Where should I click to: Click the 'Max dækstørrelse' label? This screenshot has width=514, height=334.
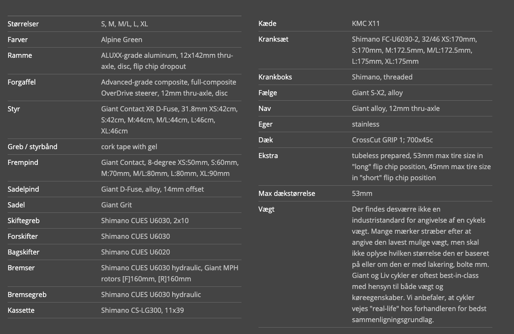coord(287,193)
